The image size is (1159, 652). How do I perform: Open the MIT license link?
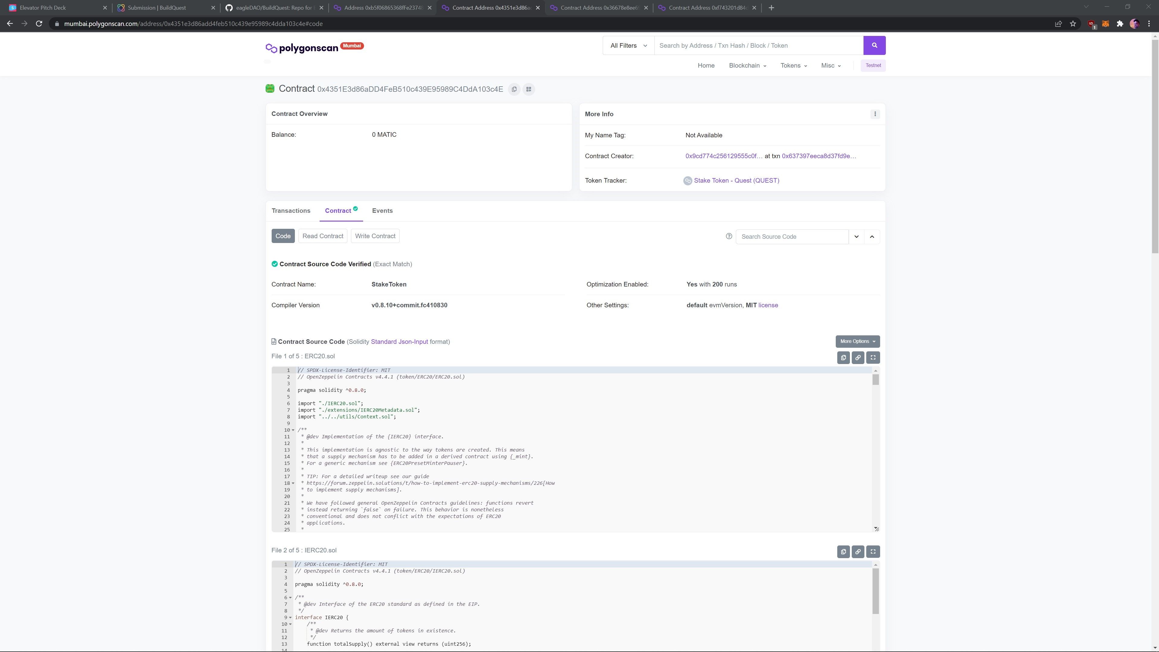pyautogui.click(x=768, y=305)
